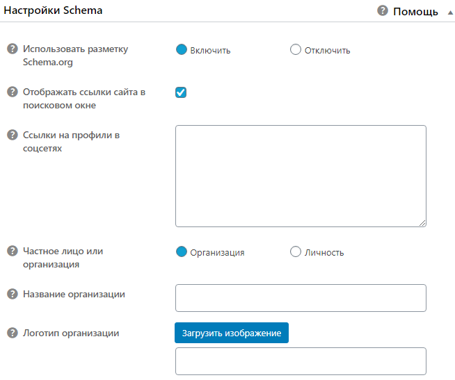455x380 pixels.
Task: Show help for Логотип организации
Action: coord(13,333)
